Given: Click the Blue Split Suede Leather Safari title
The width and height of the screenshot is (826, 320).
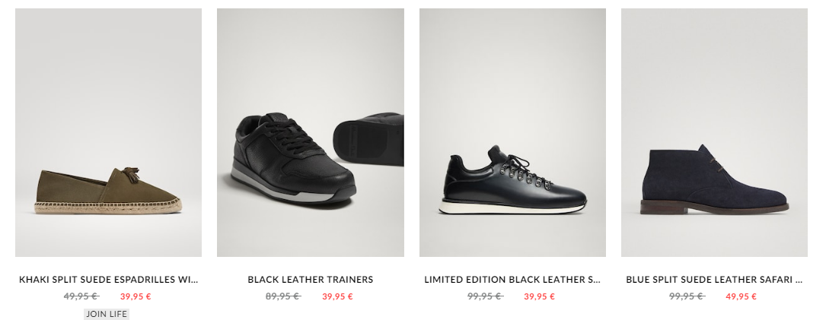Looking at the screenshot, I should click(714, 280).
